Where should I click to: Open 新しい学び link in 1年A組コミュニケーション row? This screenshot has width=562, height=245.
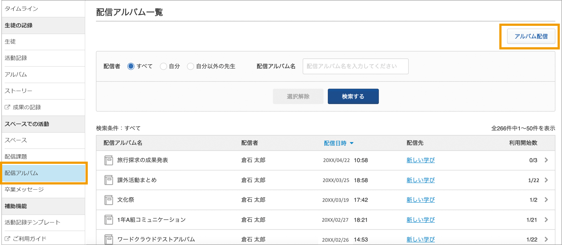click(x=421, y=220)
